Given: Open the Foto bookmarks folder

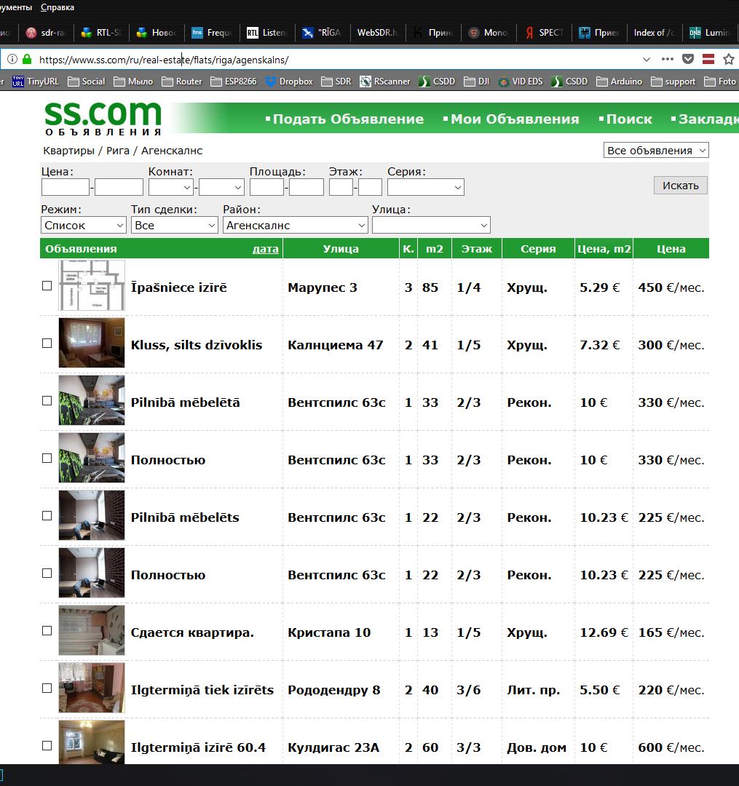Looking at the screenshot, I should (720, 82).
